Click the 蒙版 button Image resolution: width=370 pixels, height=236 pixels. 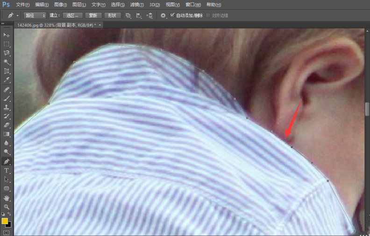pyautogui.click(x=93, y=15)
